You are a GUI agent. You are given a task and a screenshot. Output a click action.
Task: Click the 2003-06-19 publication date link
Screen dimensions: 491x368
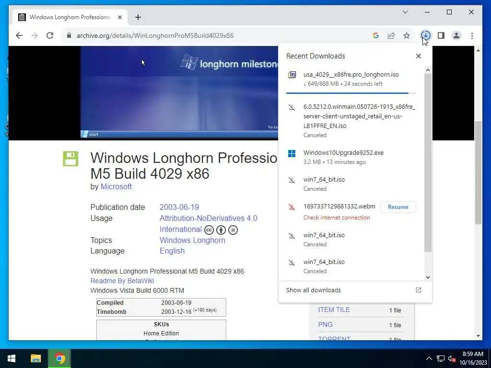coord(179,207)
